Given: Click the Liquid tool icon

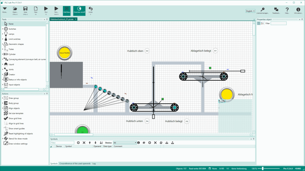Looking at the screenshot, I should pyautogui.click(x=6, y=64).
